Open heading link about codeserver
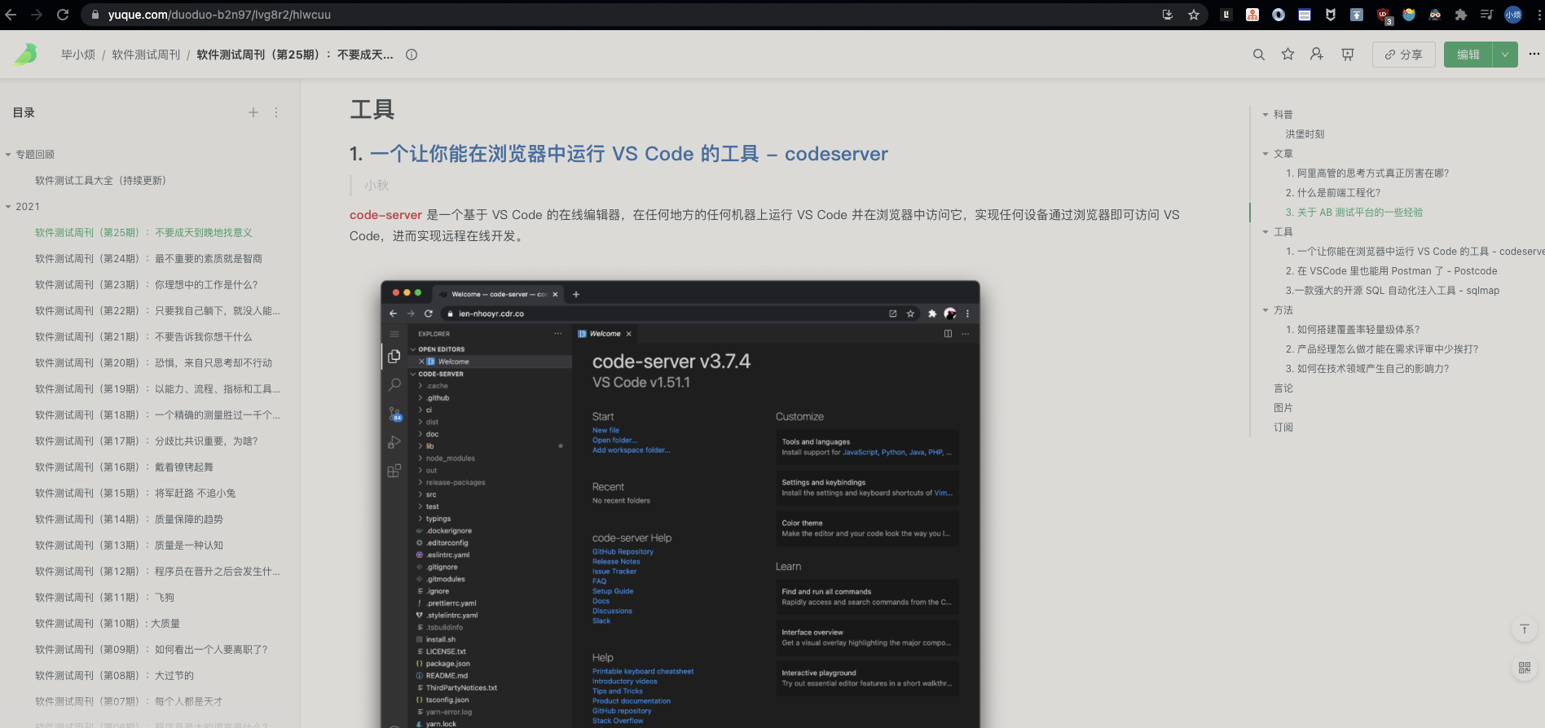The image size is (1545, 728). [628, 154]
